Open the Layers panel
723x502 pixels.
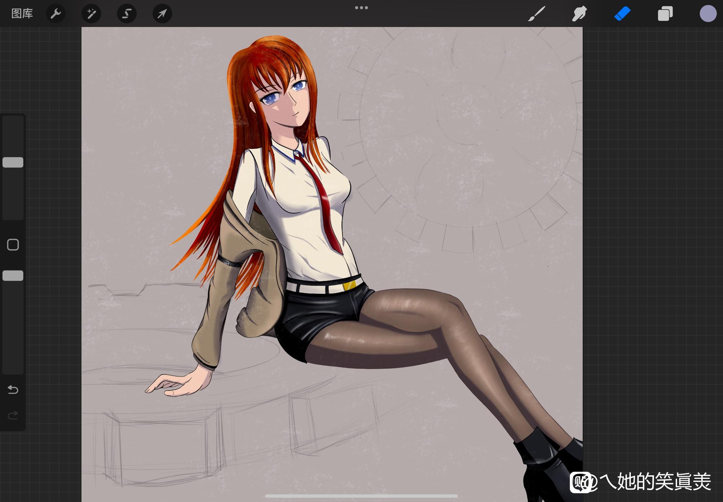(x=665, y=14)
